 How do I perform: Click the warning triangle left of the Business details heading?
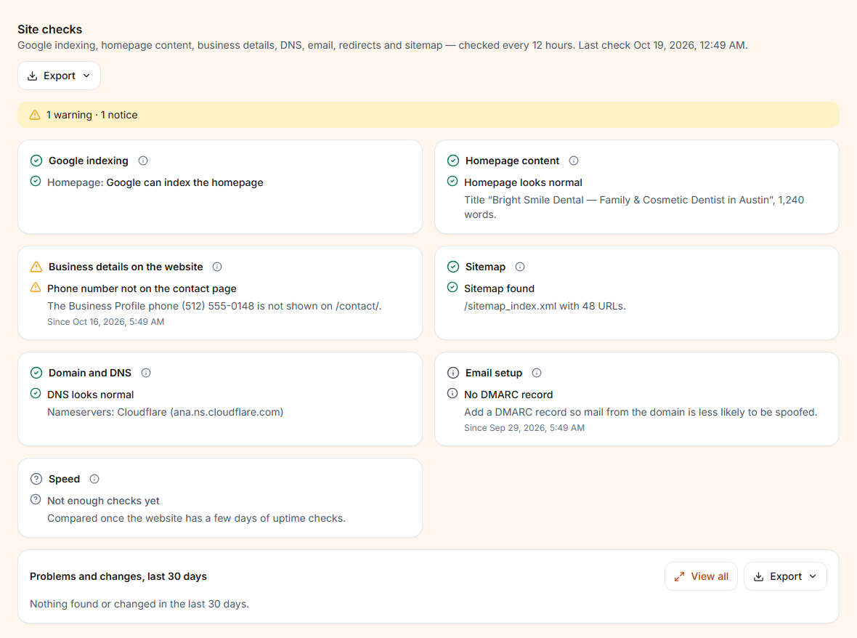(x=36, y=267)
